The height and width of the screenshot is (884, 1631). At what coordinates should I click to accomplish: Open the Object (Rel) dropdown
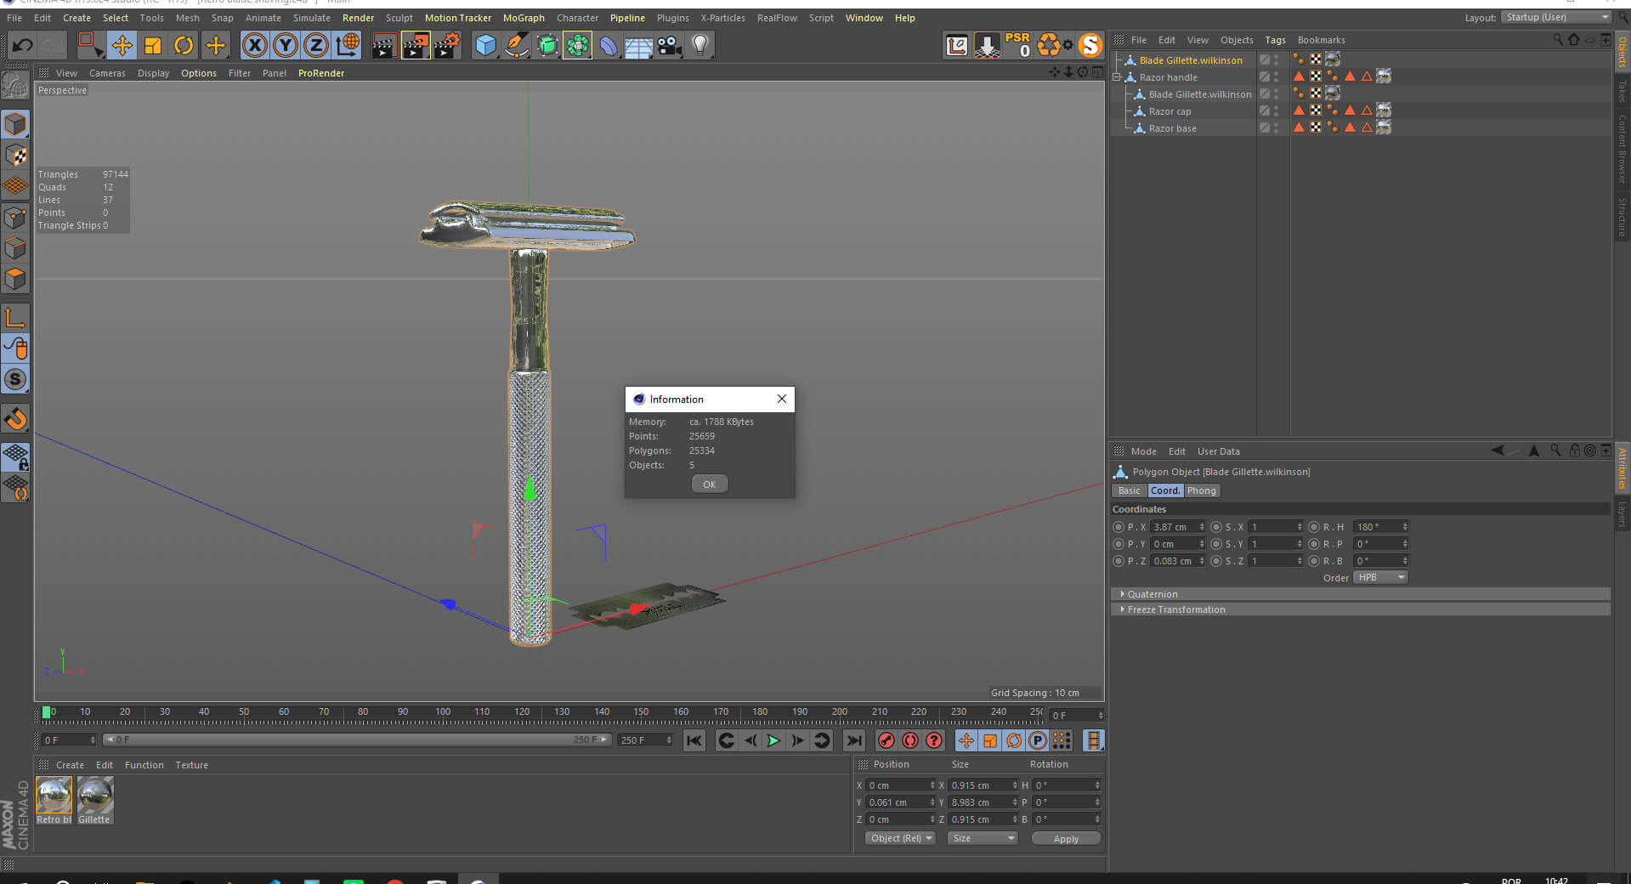pyautogui.click(x=901, y=838)
